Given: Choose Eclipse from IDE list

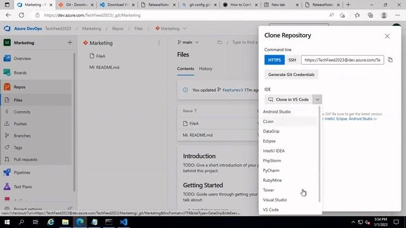Looking at the screenshot, I should (288, 141).
